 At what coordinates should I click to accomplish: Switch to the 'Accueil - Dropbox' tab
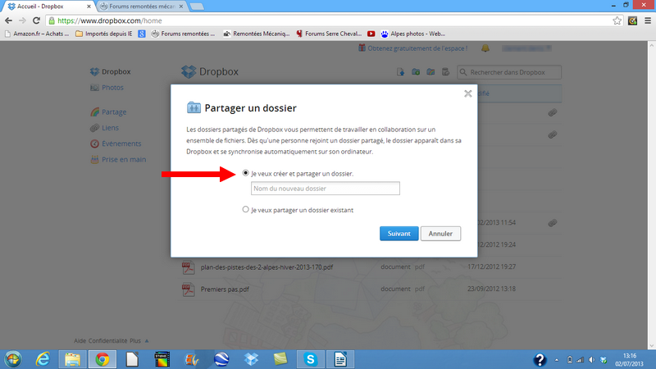tap(48, 7)
